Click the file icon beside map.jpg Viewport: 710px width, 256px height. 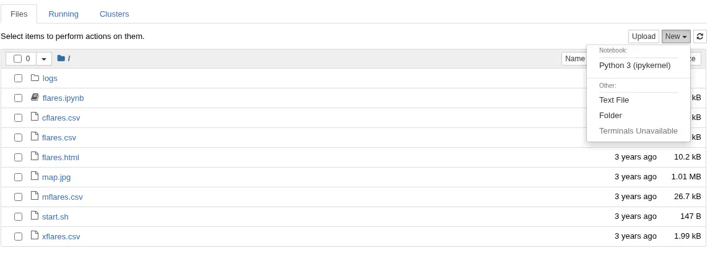35,177
